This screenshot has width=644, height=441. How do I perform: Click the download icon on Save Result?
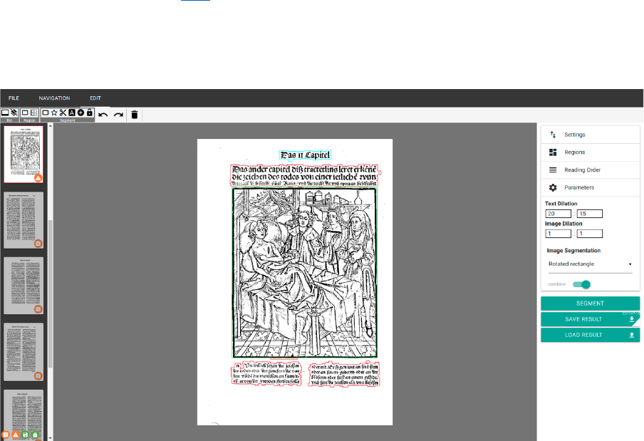[x=632, y=319]
